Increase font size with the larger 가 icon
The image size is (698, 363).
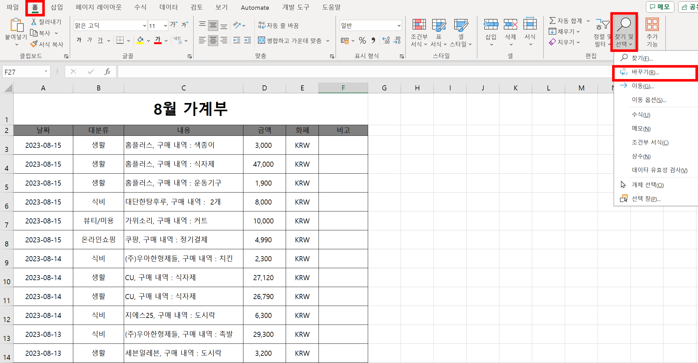point(174,25)
